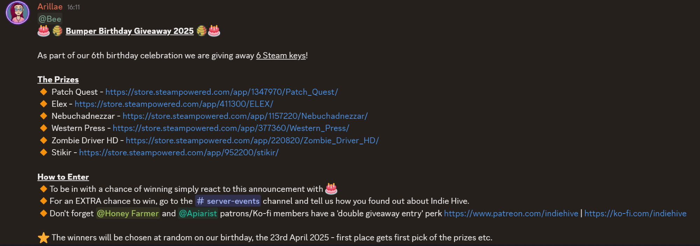Open the Stikir Steam store link
The height and width of the screenshot is (246, 700).
[x=178, y=153]
